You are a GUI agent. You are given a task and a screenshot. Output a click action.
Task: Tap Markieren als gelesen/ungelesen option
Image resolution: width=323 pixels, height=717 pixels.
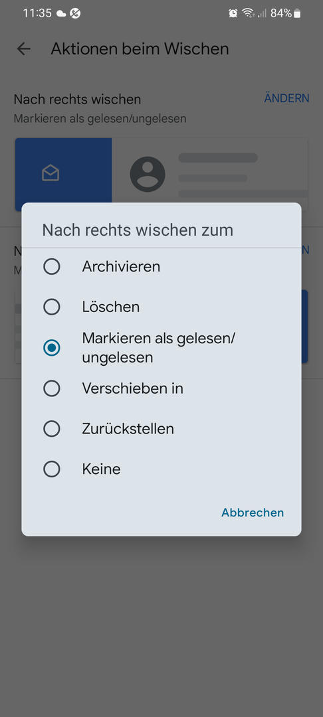[161, 347]
